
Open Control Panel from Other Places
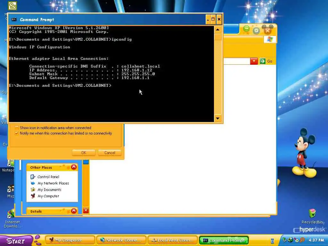click(x=48, y=177)
